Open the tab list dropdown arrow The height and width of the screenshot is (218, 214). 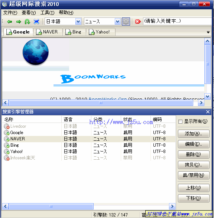click(x=208, y=32)
